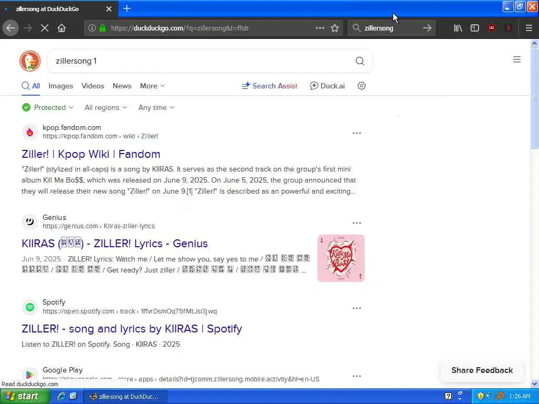The height and width of the screenshot is (404, 539).
Task: Open options dots for kpop.fandom.com result
Action: point(357,133)
